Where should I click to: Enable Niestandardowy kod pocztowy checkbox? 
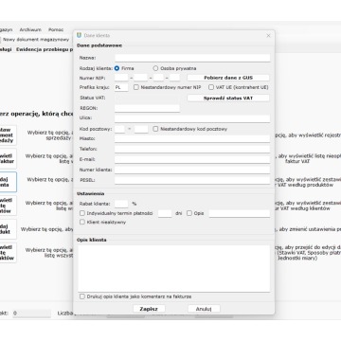155,129
